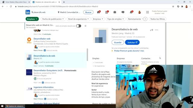Click the browser reload icon

coord(11,7)
